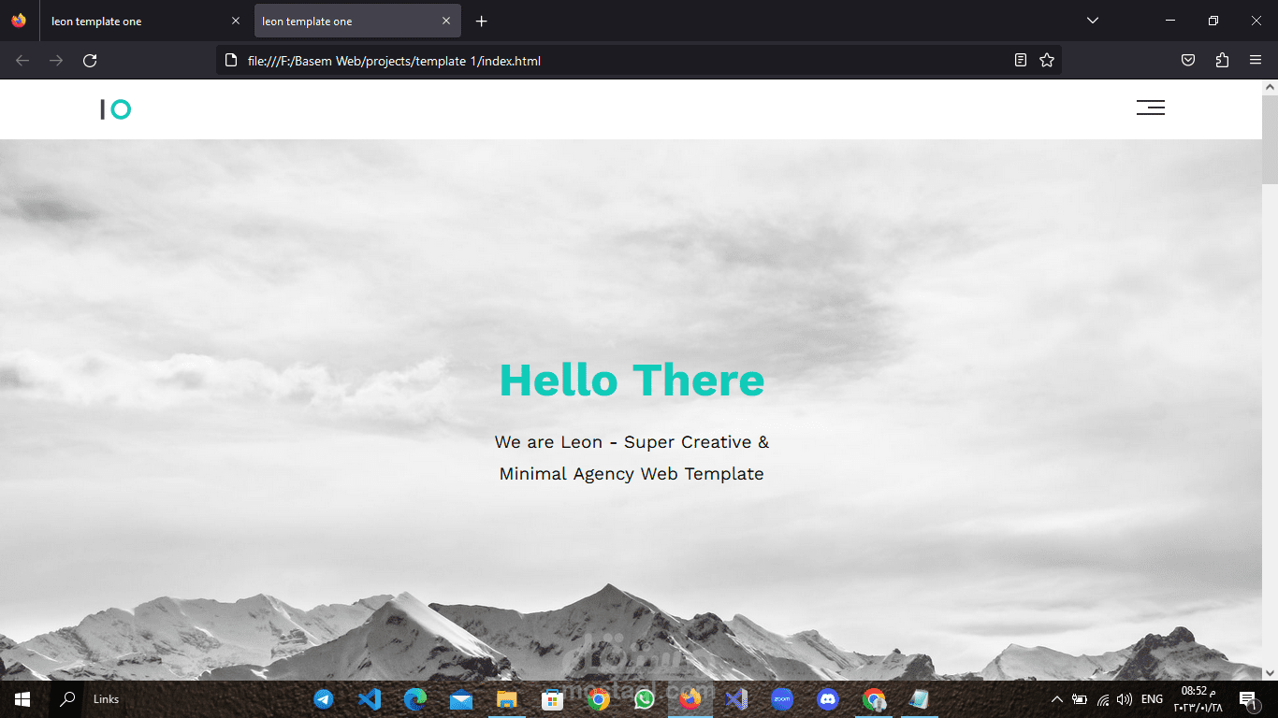Open Zoom from the taskbar
Screen dimensions: 1278x718
782,699
